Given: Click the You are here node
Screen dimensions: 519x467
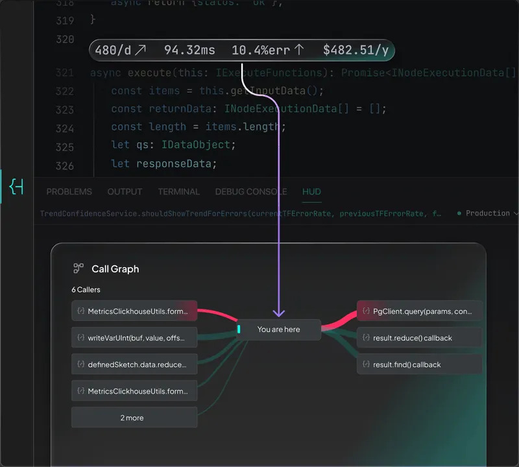Looking at the screenshot, I should 278,329.
